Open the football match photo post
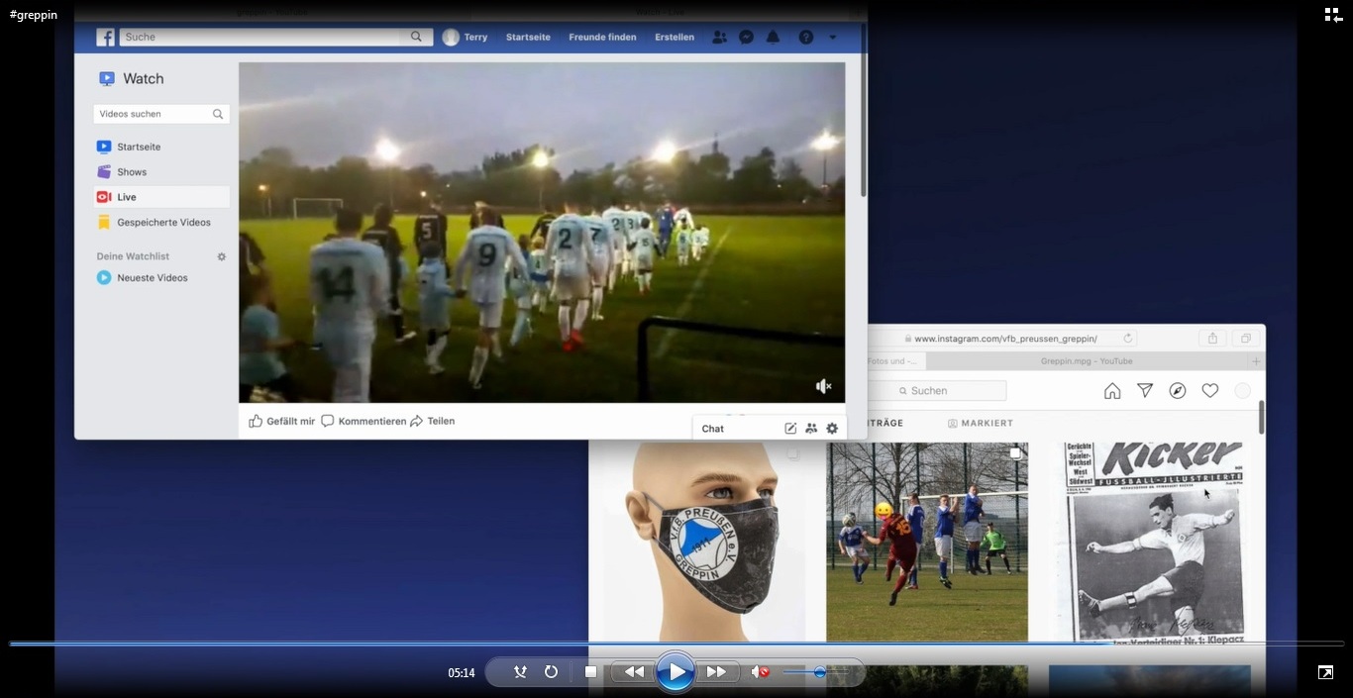Image resolution: width=1353 pixels, height=698 pixels. pos(927,542)
